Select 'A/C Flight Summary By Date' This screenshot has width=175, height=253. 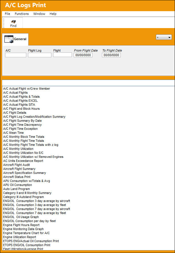(22, 121)
